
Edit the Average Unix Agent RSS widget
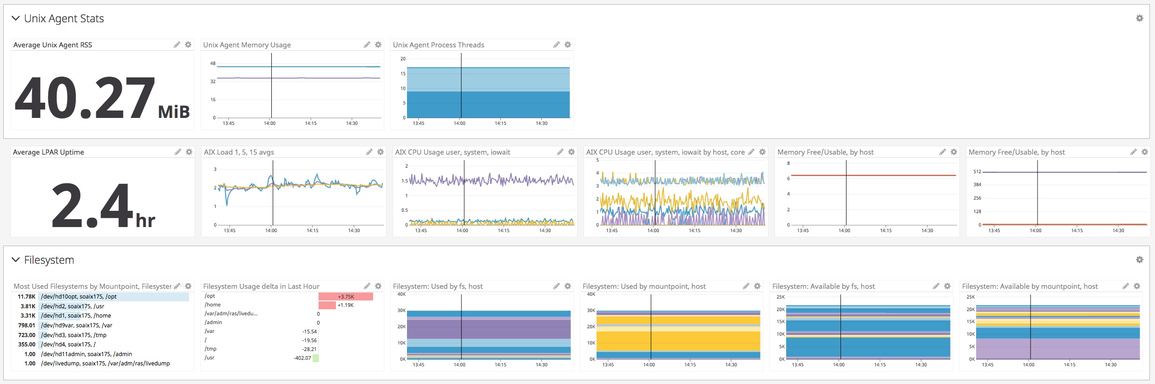pos(177,45)
